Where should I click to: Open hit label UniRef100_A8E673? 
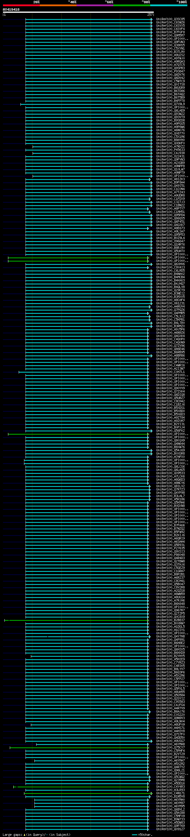point(170,228)
